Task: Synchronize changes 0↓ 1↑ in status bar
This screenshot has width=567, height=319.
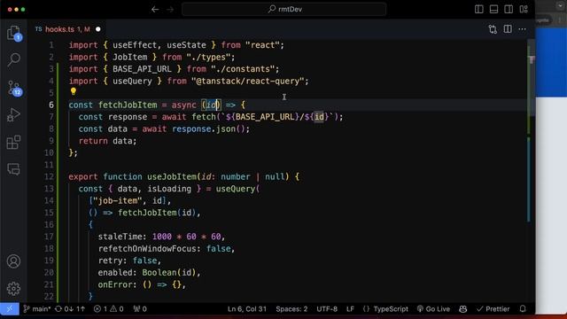Action: pos(70,309)
